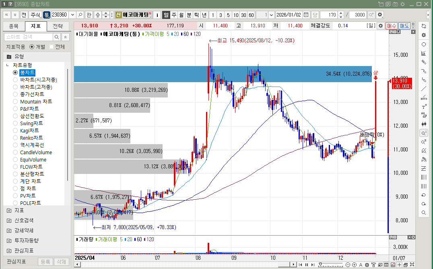This screenshot has width=433, height=269.
Task: Click the refresh arrows icon in right toolbar
Action: pyautogui.click(x=424, y=26)
